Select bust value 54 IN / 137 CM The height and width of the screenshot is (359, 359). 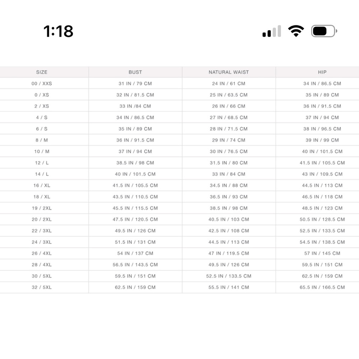(x=135, y=253)
